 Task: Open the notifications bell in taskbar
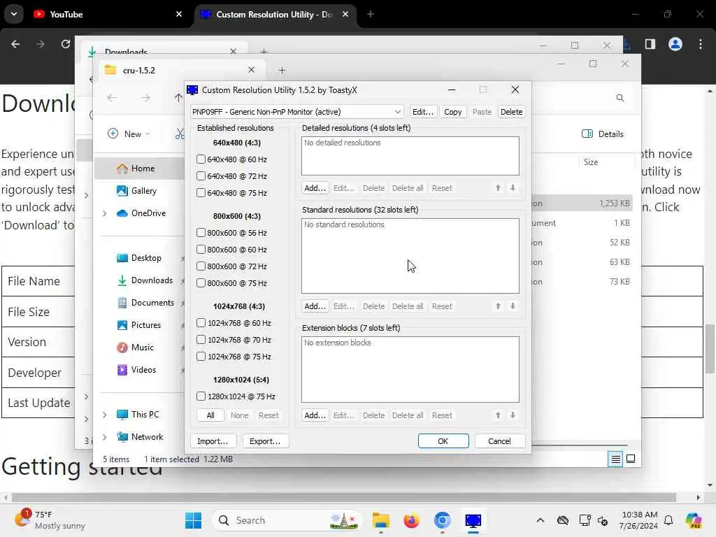point(668,520)
